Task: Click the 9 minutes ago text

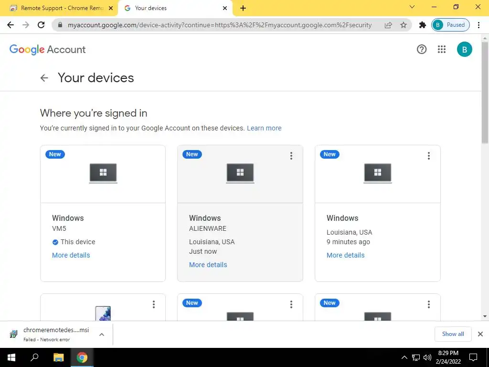Action: pyautogui.click(x=348, y=242)
